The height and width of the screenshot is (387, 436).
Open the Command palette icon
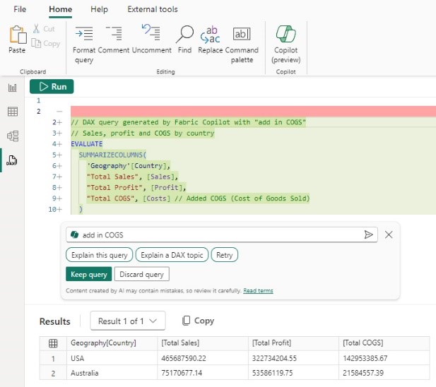242,34
